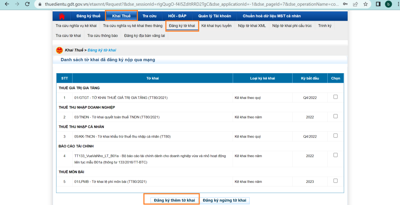
Task: Switch to Nộp tờ khai XML tab
Action: tap(252, 26)
